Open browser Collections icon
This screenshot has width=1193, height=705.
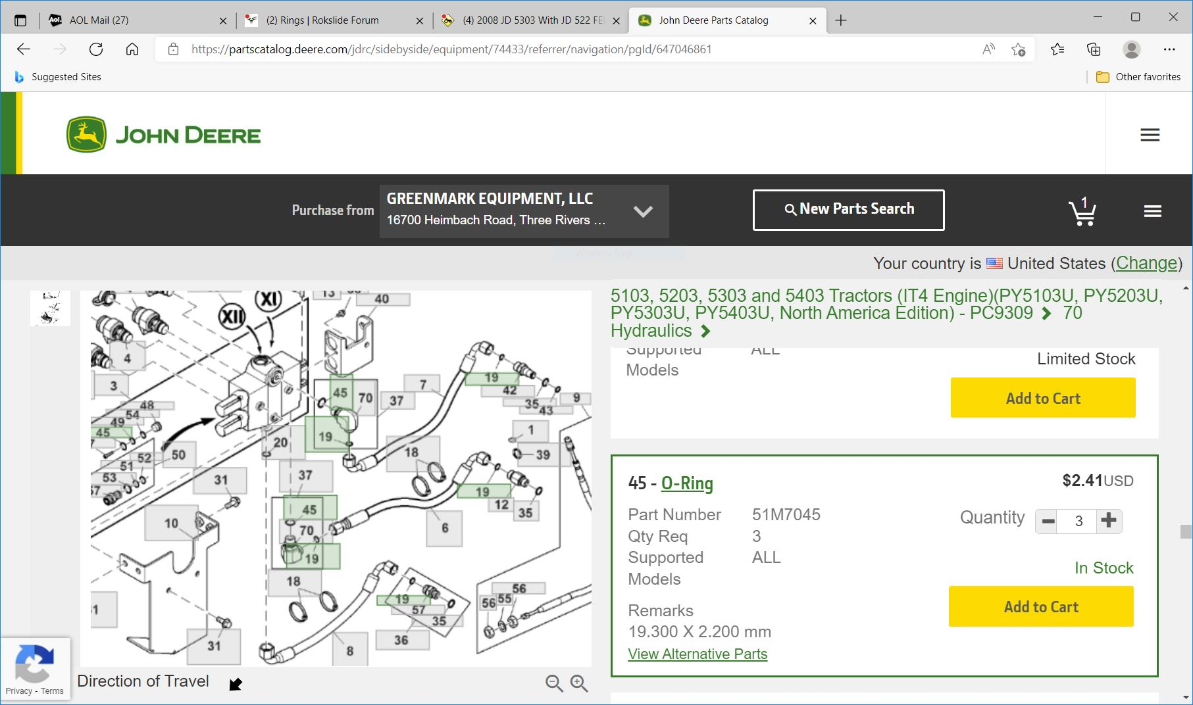tap(1094, 49)
